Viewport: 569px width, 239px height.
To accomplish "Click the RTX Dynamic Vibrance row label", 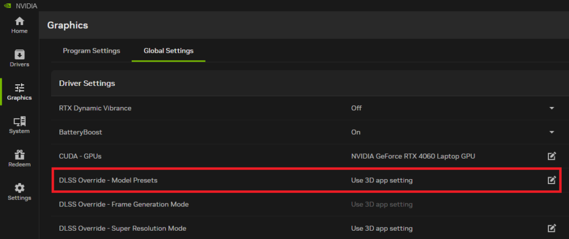I will pyautogui.click(x=95, y=108).
